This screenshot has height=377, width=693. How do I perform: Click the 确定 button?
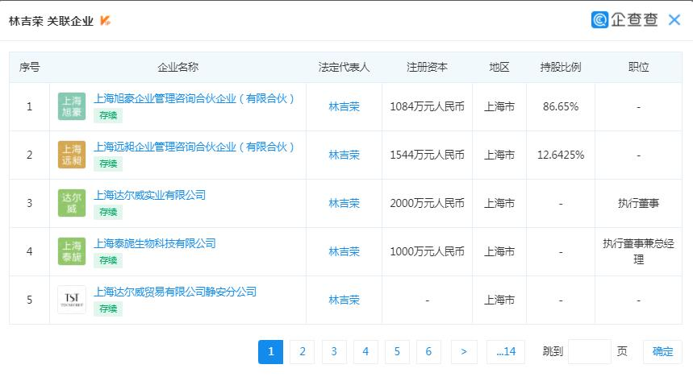(x=662, y=352)
